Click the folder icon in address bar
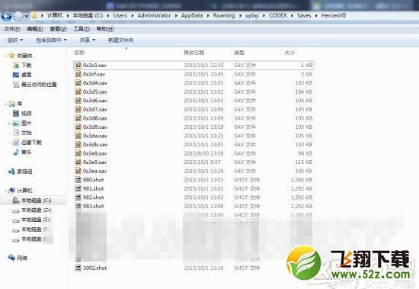 point(34,16)
